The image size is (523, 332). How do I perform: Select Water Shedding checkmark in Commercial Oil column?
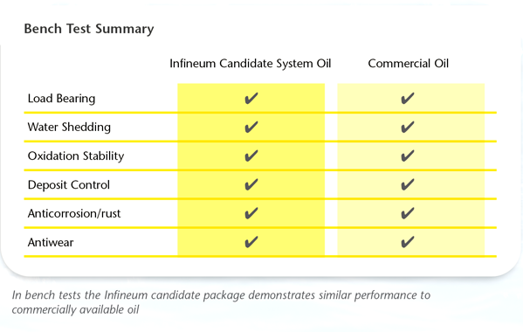pos(408,128)
